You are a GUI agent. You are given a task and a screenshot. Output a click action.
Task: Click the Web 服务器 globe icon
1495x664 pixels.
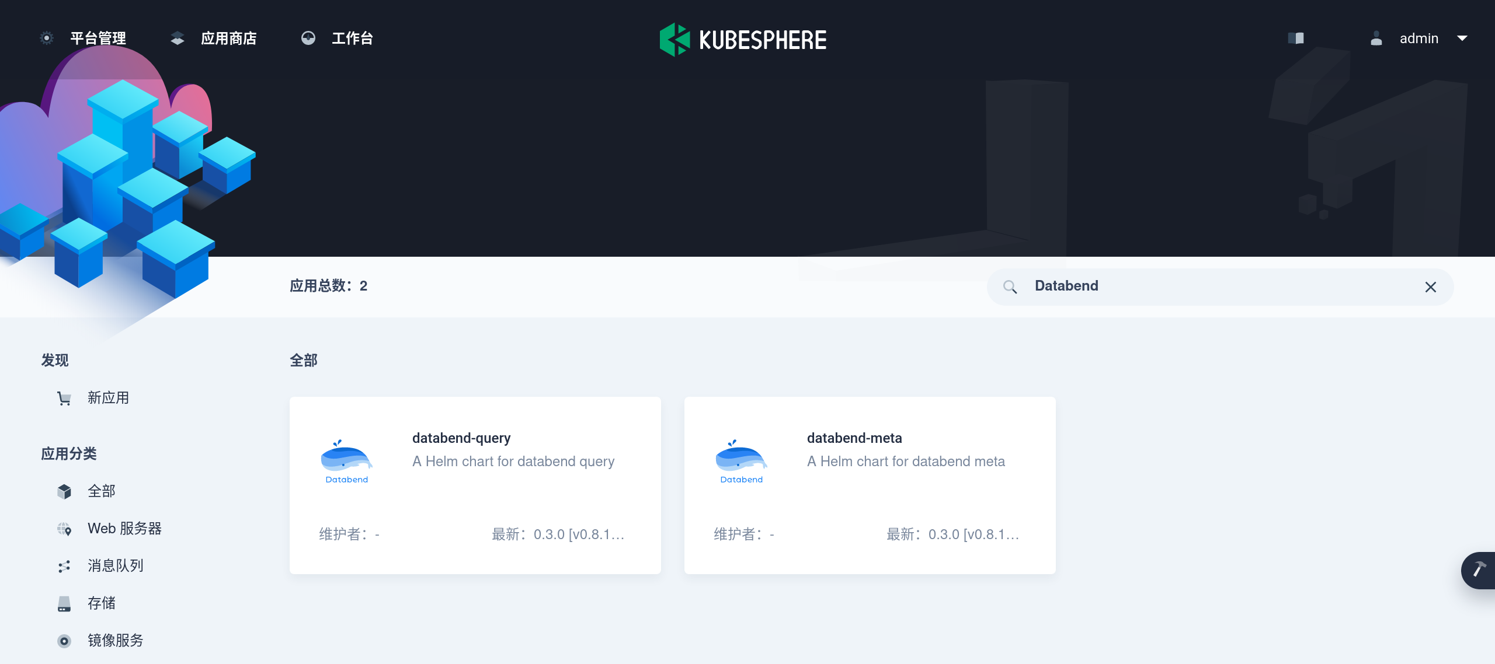pyautogui.click(x=64, y=529)
